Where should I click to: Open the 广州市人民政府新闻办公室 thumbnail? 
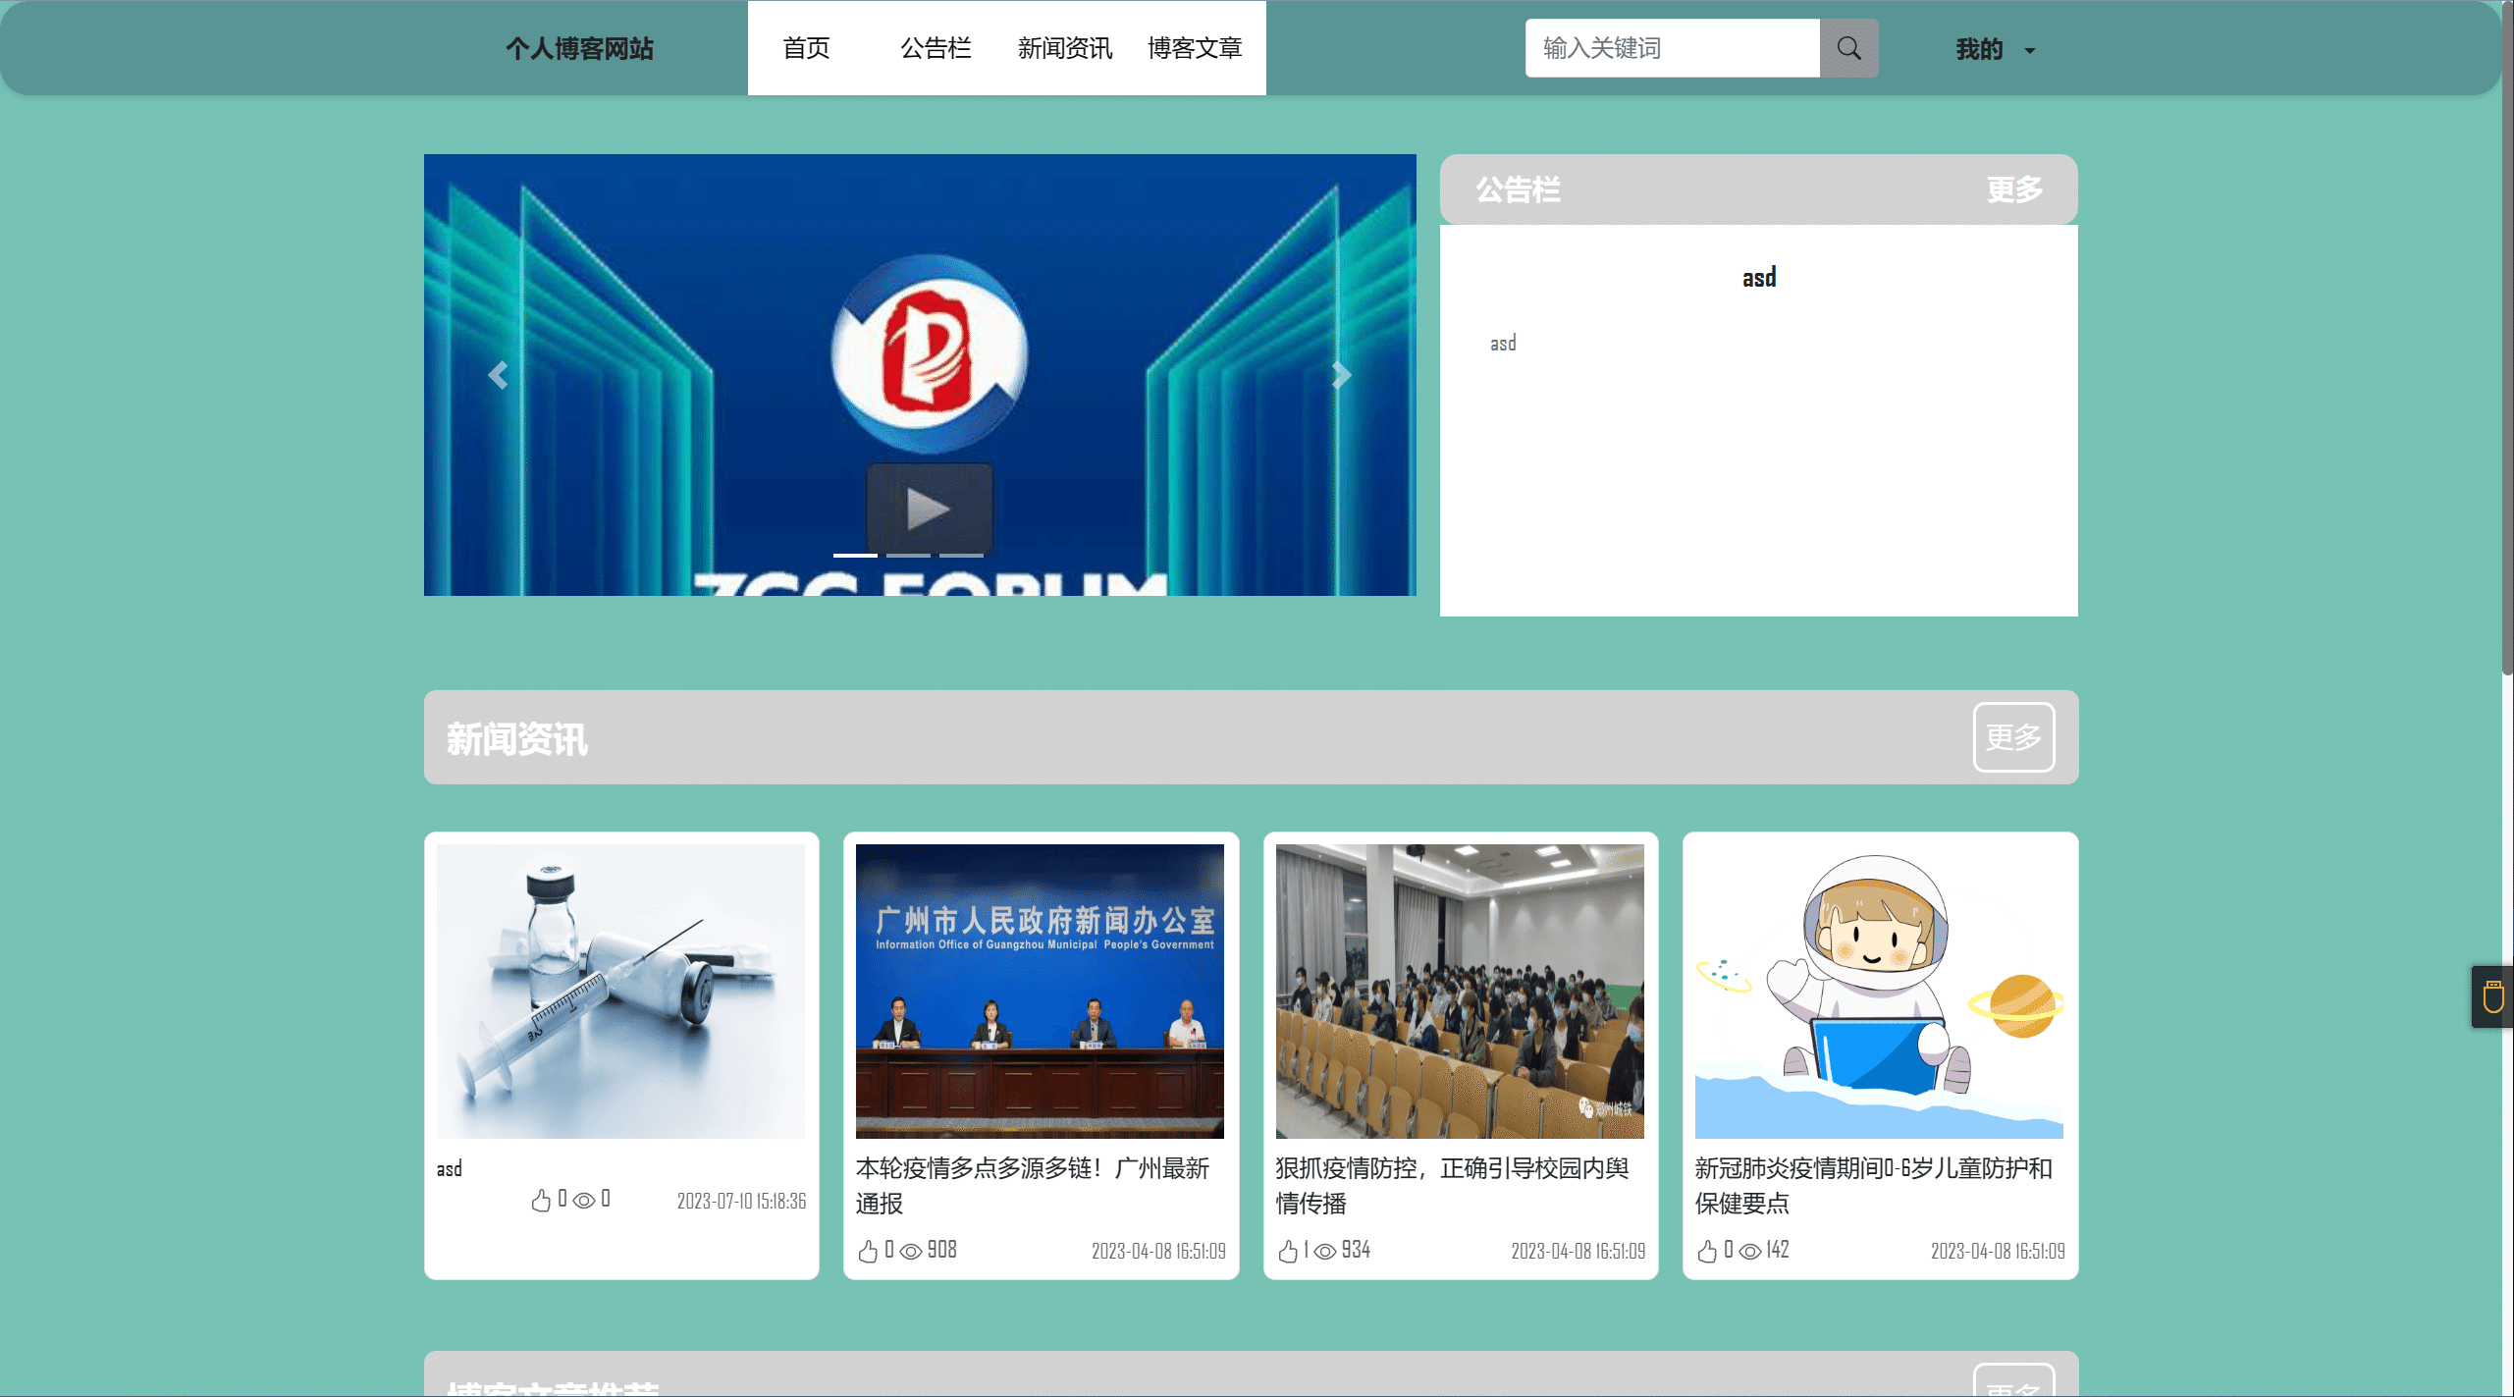[x=1040, y=992]
